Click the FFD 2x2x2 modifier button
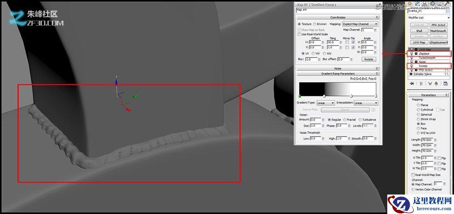The height and width of the screenshot is (214, 454). point(439,25)
